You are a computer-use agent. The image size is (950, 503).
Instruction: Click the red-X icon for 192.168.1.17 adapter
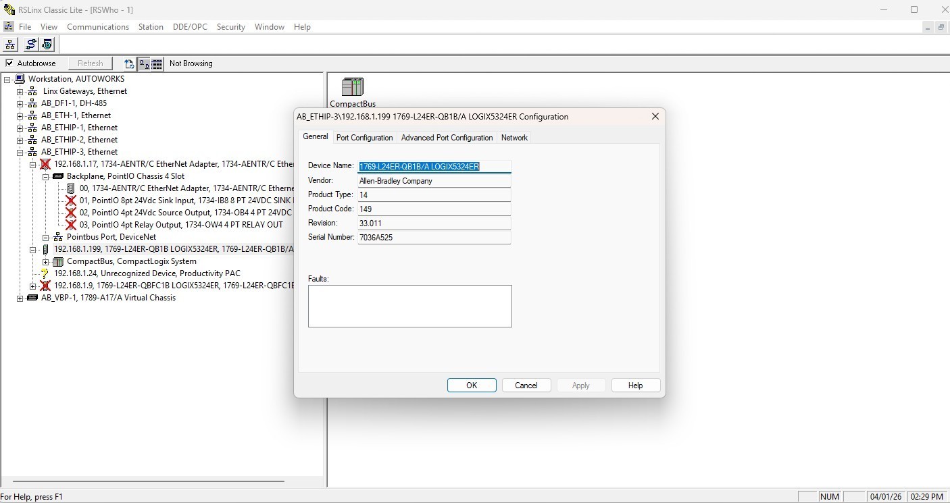point(45,164)
